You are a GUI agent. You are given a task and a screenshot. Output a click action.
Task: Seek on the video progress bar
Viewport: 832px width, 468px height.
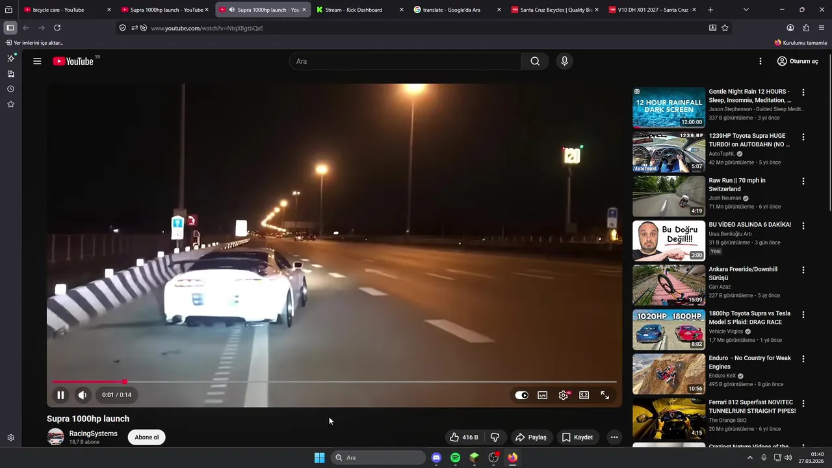(x=334, y=382)
